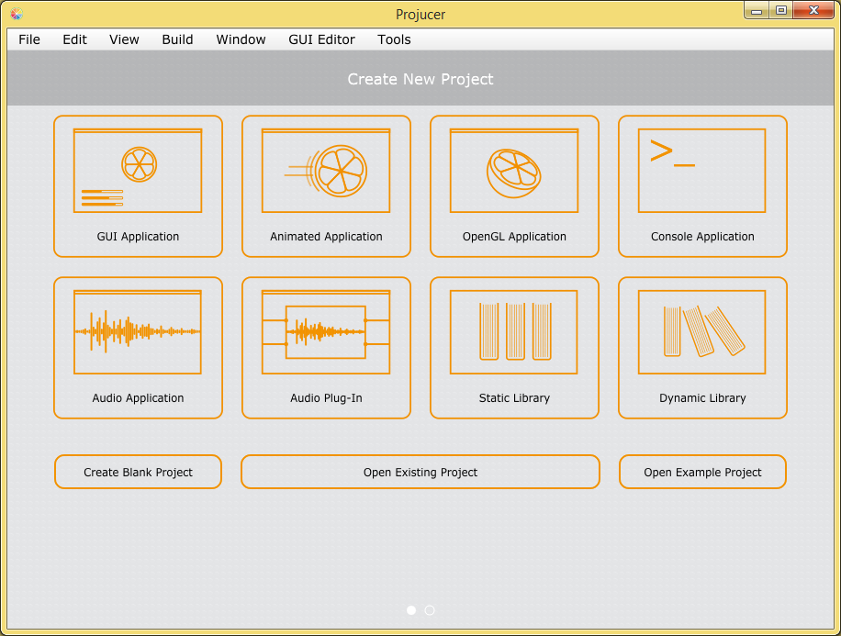
Task: Open the File menu
Action: (x=29, y=39)
